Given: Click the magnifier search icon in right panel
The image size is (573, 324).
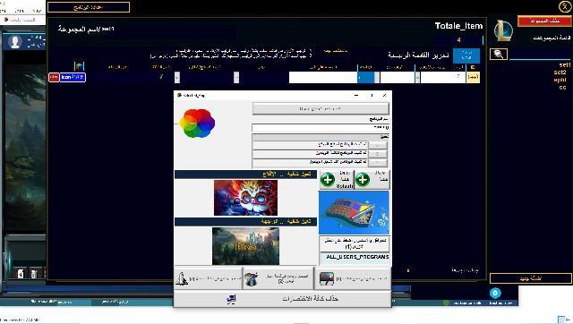Looking at the screenshot, I should (x=499, y=54).
